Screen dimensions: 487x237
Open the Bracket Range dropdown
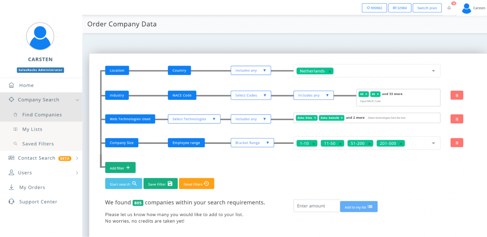[x=252, y=142]
